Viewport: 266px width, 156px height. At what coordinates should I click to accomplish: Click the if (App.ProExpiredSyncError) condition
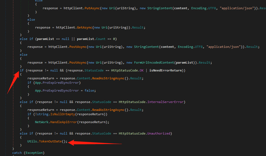click(54, 83)
